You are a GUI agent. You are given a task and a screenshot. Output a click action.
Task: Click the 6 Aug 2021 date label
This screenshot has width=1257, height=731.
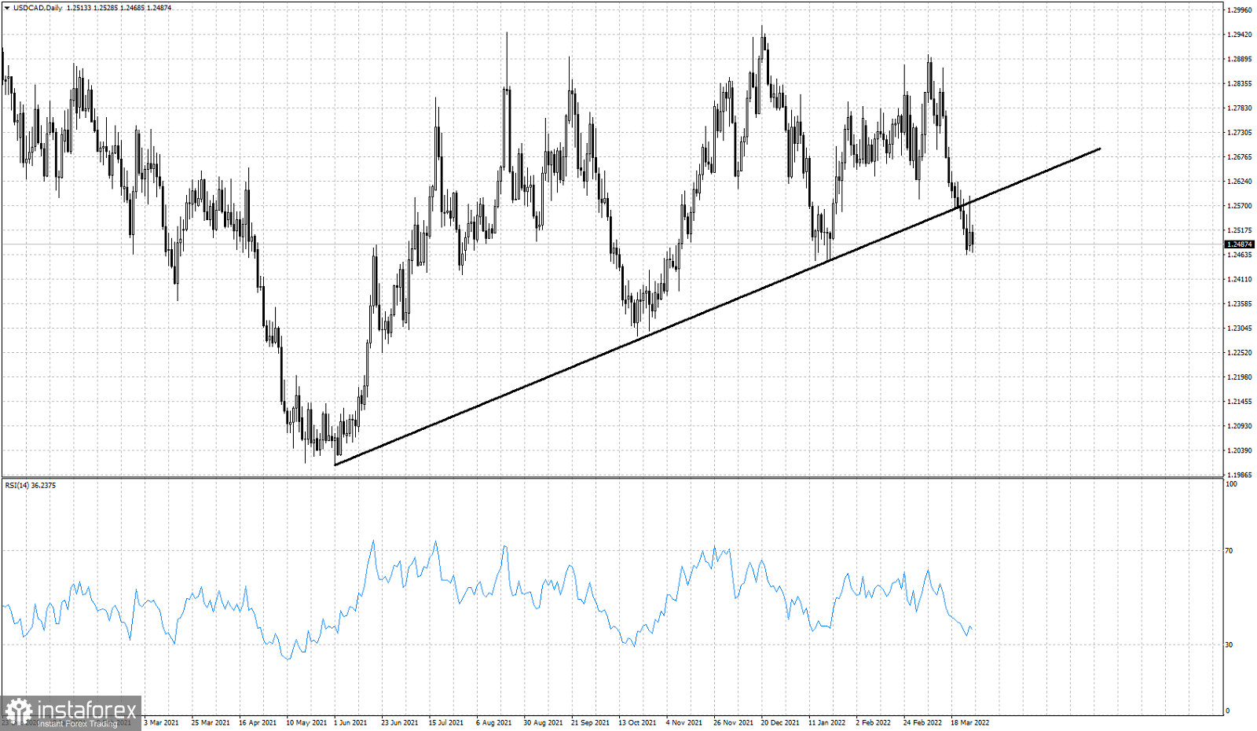(493, 722)
